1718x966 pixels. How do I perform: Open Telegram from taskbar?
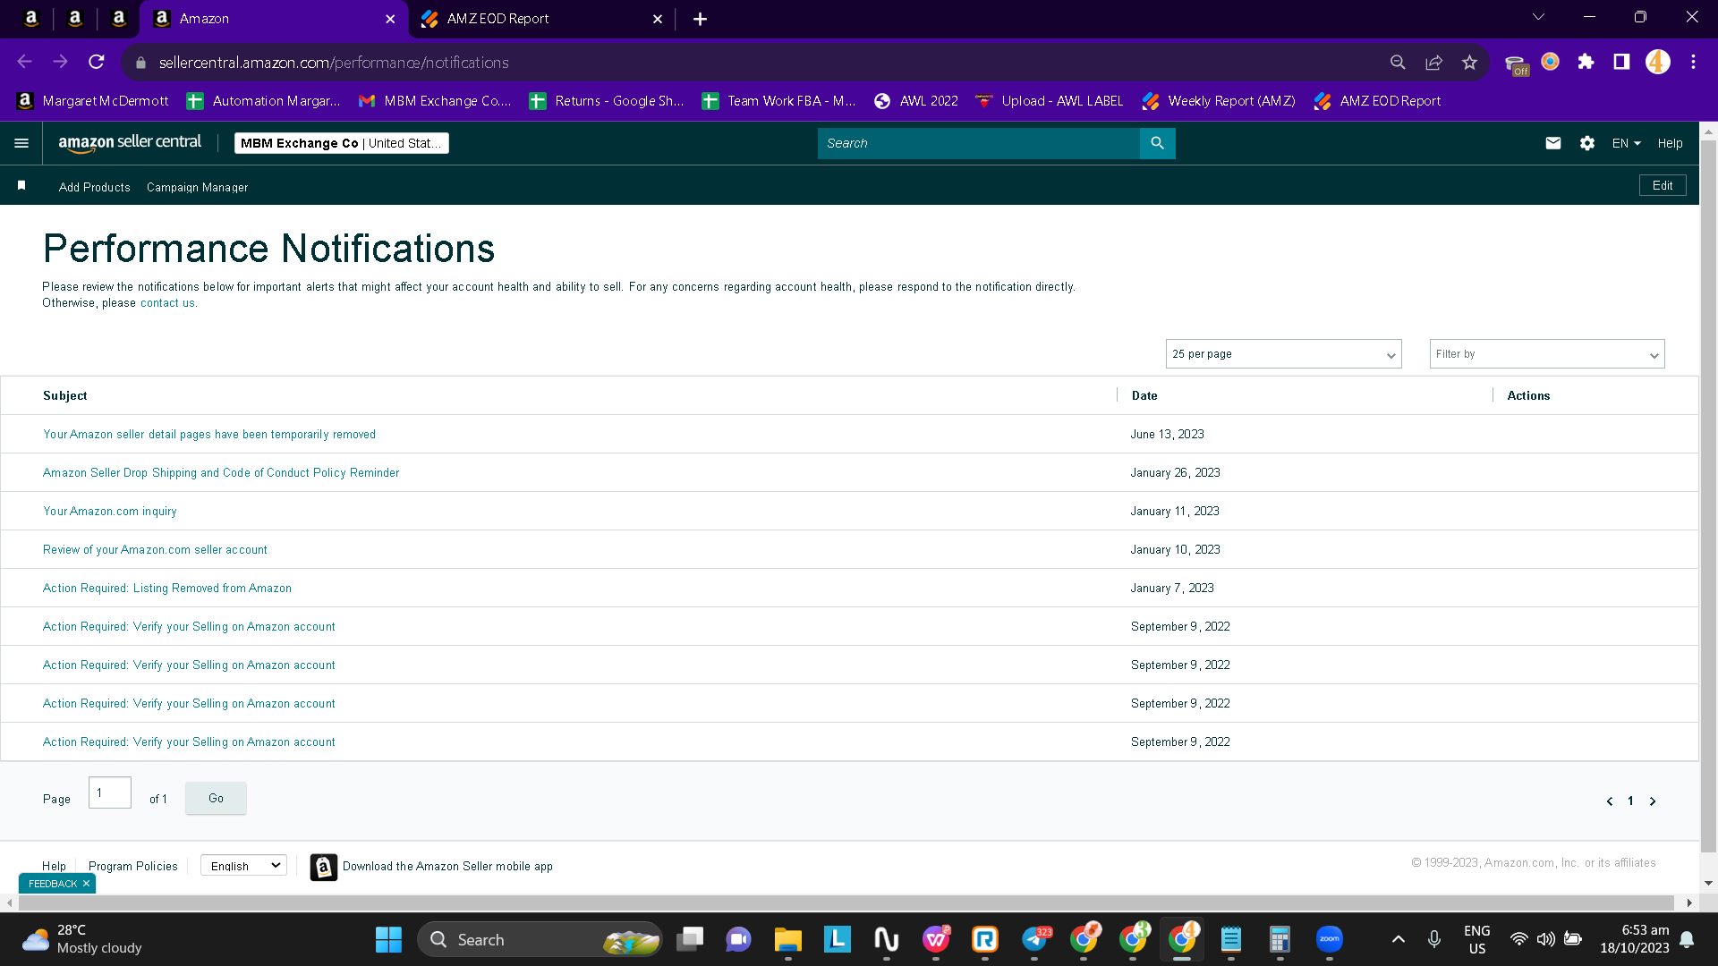tap(1035, 939)
